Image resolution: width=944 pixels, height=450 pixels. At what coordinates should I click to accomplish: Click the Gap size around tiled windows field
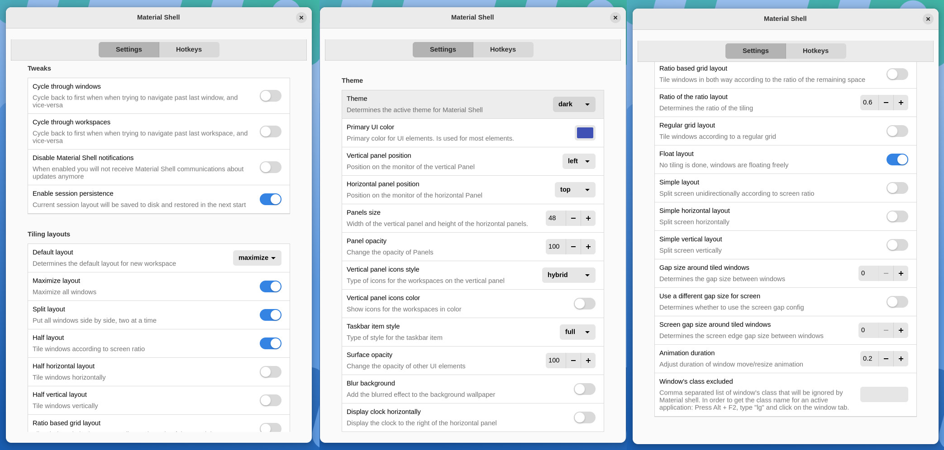868,273
